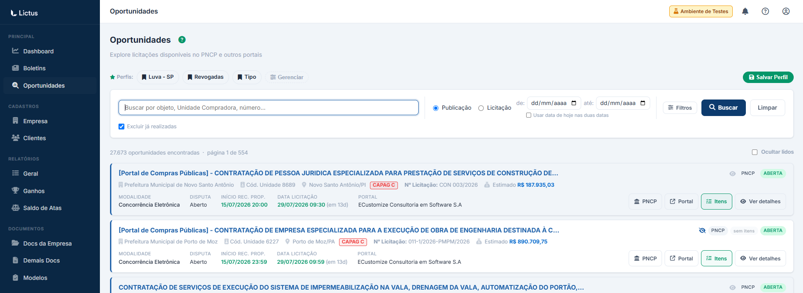Select the Licitação radio button
Image resolution: width=803 pixels, height=293 pixels.
(481, 108)
